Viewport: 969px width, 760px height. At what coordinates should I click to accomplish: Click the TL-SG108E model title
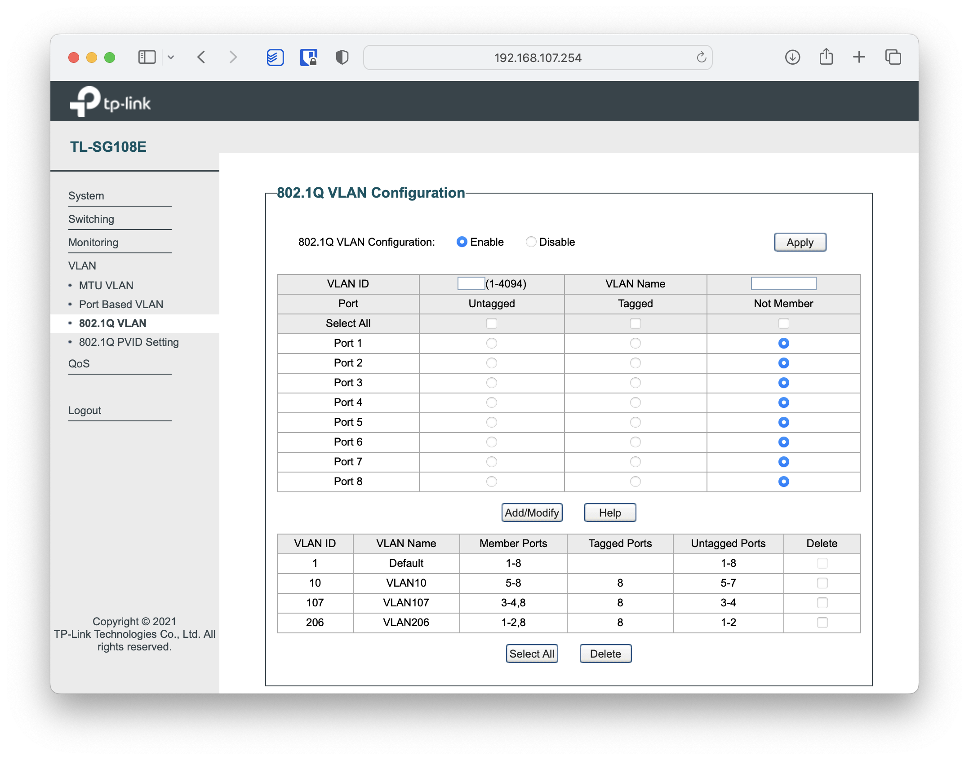click(x=108, y=147)
